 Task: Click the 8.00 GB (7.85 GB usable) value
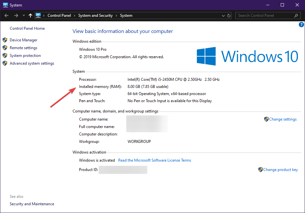(x=148, y=87)
